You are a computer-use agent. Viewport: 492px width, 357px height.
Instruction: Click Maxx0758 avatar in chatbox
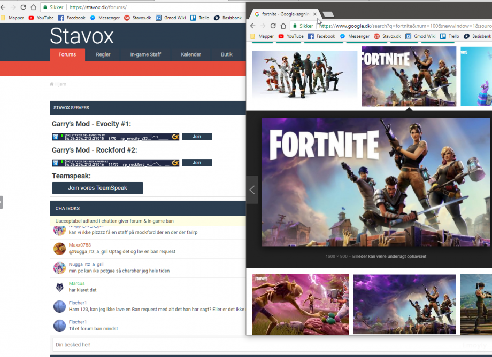[59, 249]
